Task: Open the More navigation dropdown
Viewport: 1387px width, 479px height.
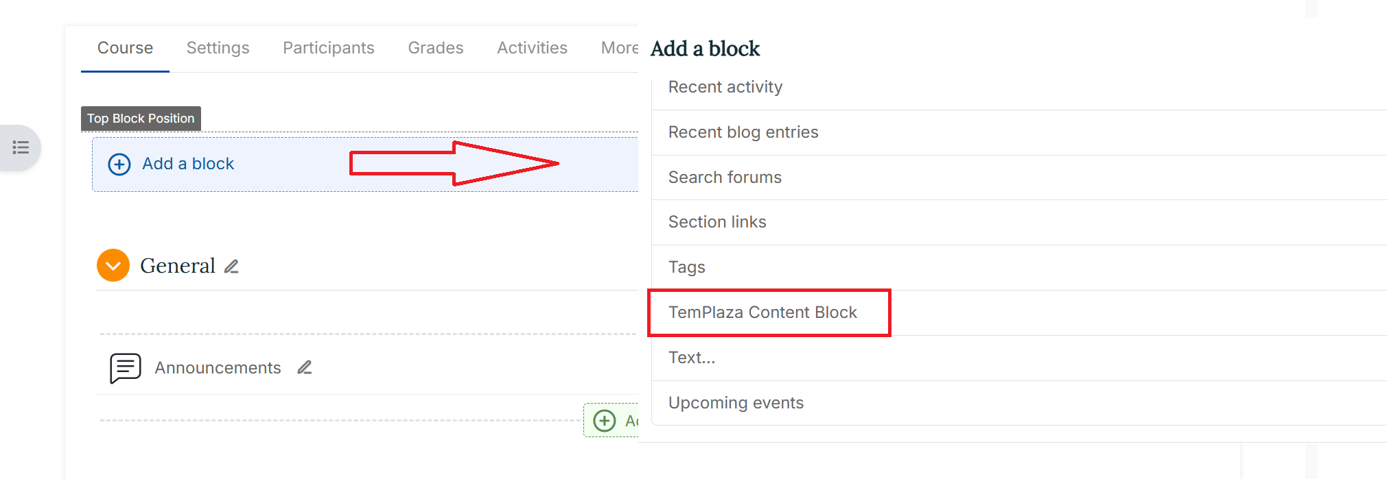Action: point(618,47)
